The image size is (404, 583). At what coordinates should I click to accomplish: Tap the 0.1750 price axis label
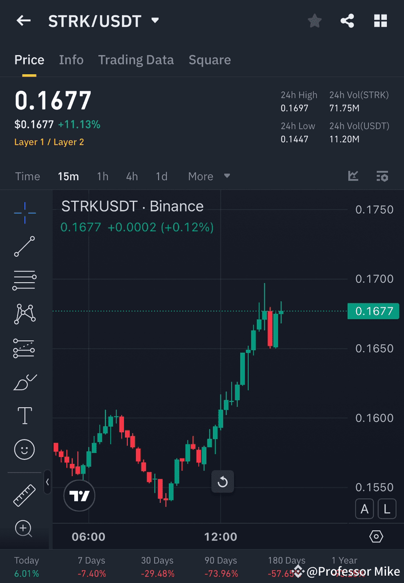tap(374, 209)
